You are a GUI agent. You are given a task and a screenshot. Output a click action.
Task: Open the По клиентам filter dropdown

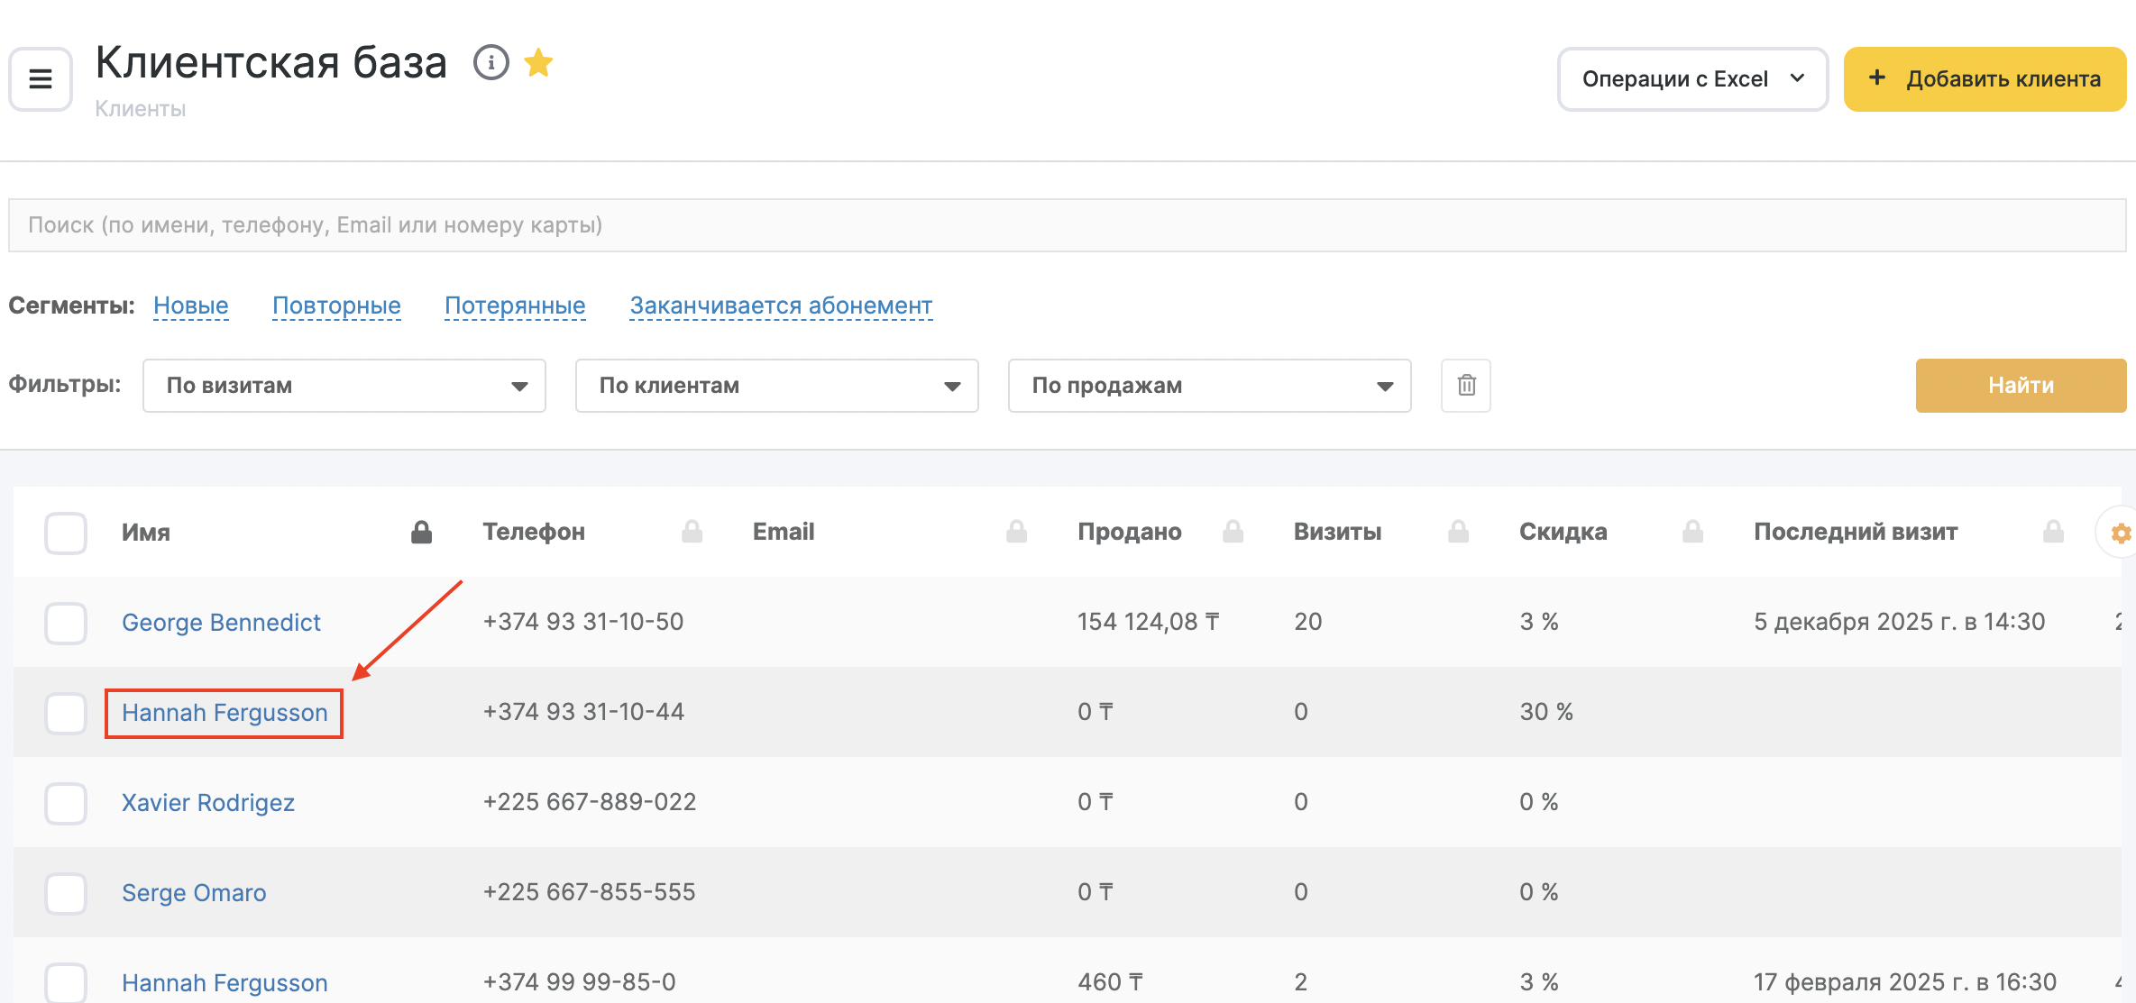pos(777,386)
